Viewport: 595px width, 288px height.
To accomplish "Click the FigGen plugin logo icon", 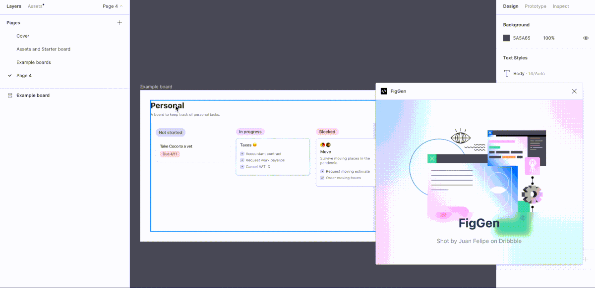I will click(384, 91).
